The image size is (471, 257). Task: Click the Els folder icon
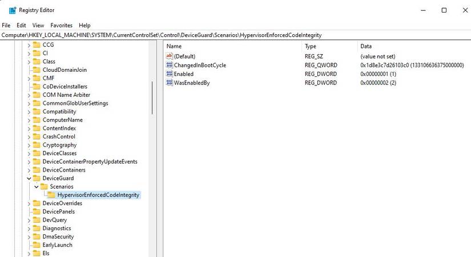pos(37,254)
